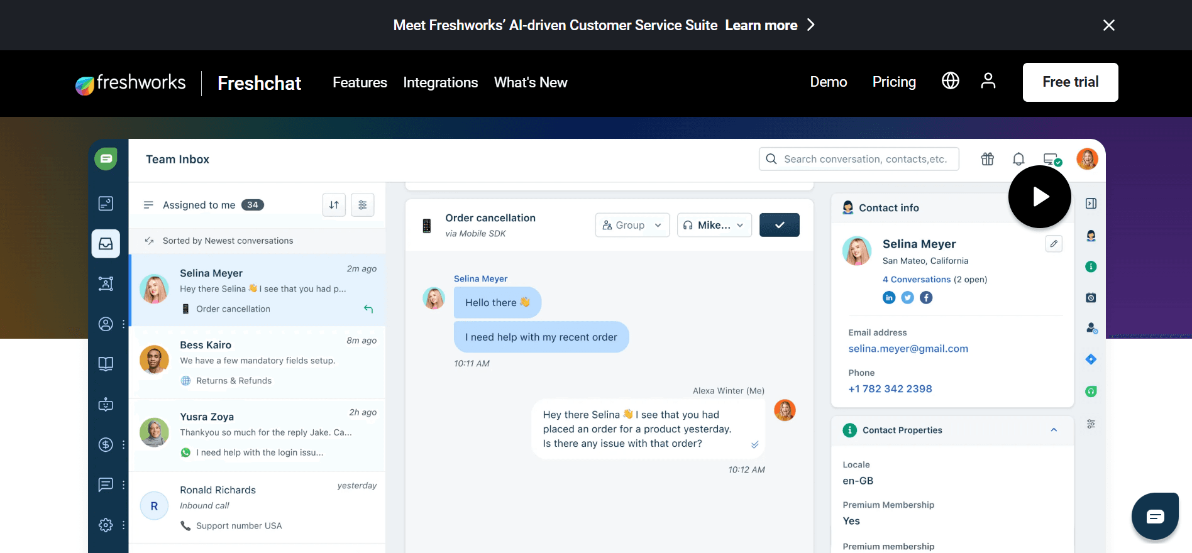Click the Learn more banner link
1192x553 pixels.
pos(770,25)
